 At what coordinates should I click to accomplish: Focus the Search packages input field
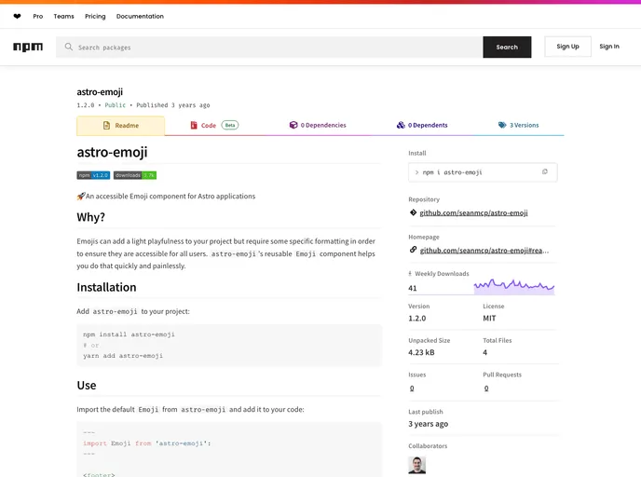269,47
